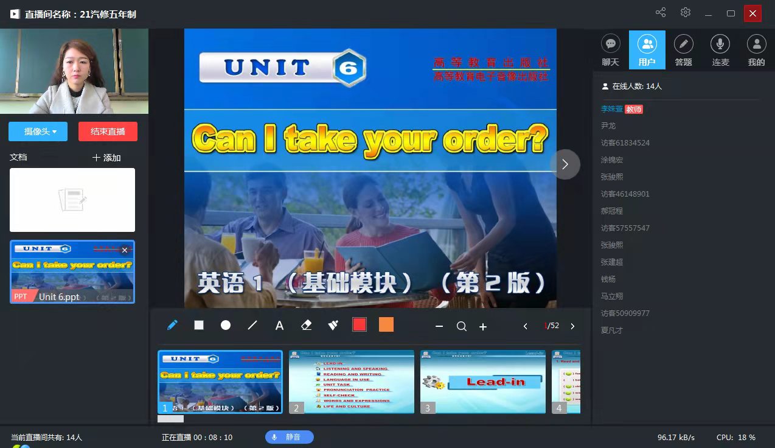The image size is (775, 448).
Task: Click 添加 to add a document
Action: [x=106, y=158]
